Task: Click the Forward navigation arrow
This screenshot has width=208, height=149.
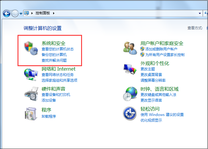Action: [15, 13]
